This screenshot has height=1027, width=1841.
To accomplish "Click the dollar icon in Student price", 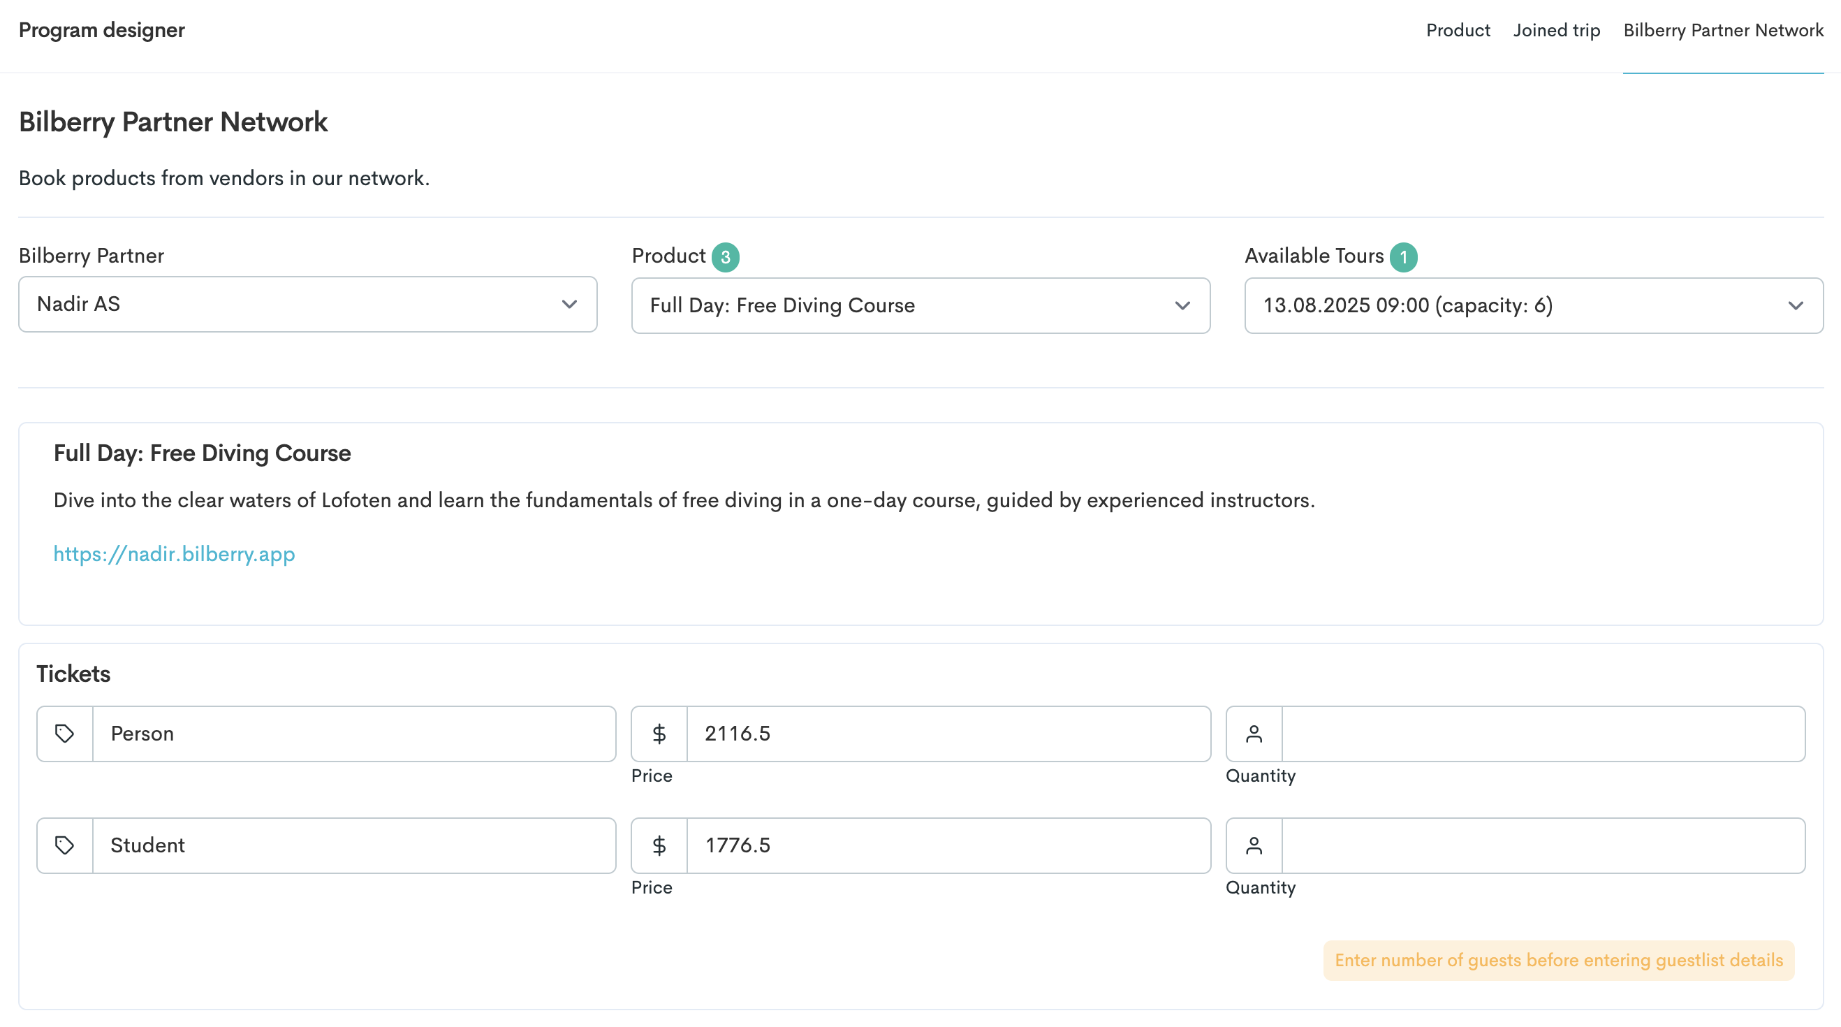I will point(659,845).
